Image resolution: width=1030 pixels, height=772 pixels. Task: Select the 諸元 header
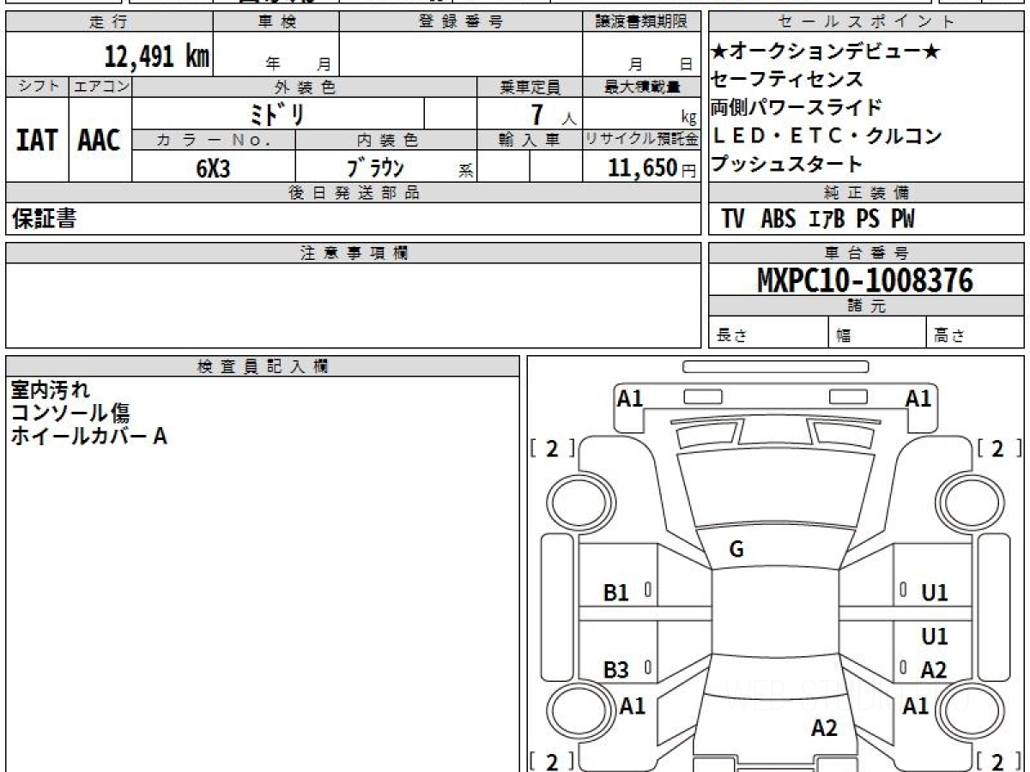tap(867, 306)
